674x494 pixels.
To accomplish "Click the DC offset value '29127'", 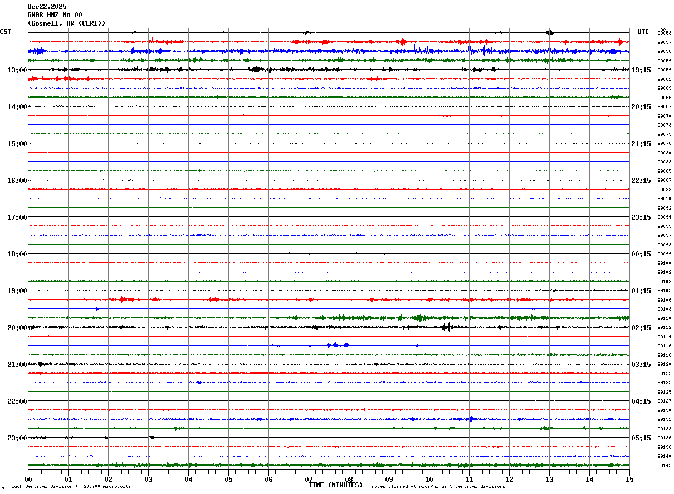I will (x=664, y=401).
